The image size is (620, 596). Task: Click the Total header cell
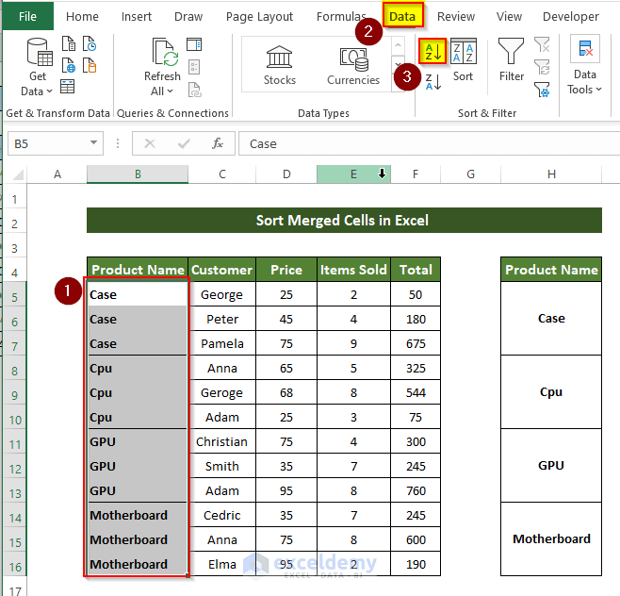[416, 270]
